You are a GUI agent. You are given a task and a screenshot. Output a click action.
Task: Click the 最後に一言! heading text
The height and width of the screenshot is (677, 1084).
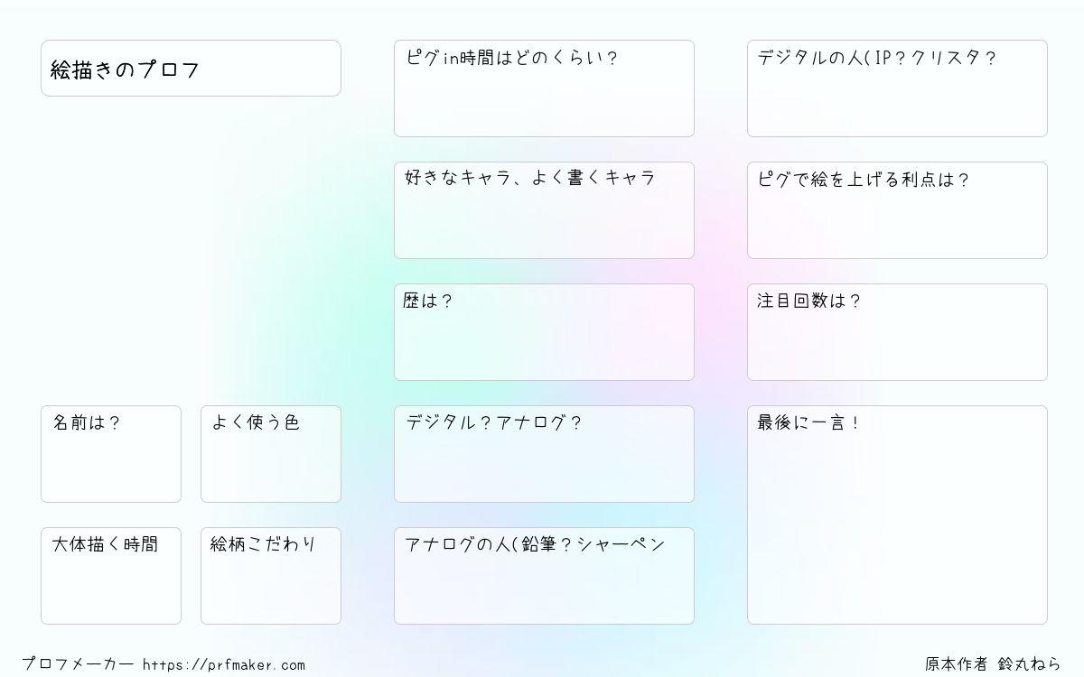(808, 422)
